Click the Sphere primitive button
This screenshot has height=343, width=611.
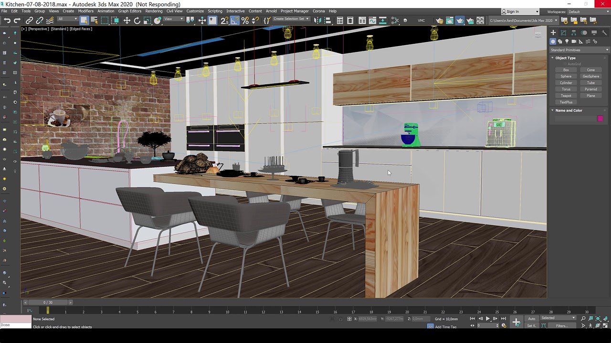[566, 76]
